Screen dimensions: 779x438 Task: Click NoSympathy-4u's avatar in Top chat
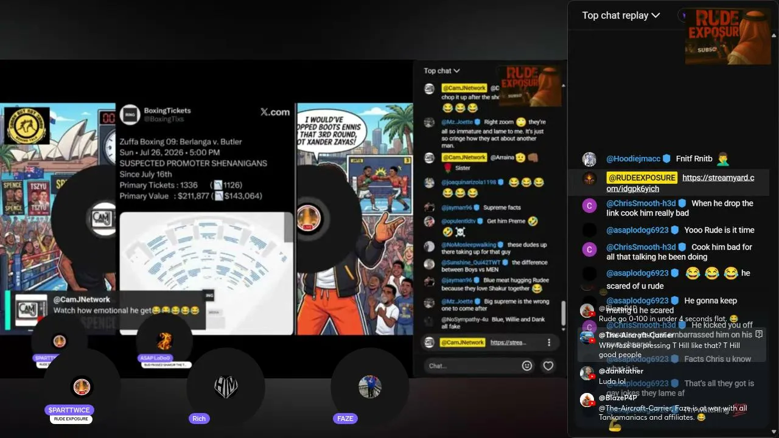coord(429,319)
